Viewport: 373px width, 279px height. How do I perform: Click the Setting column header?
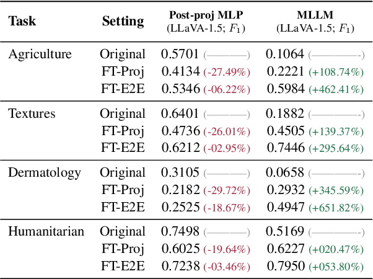pos(123,21)
